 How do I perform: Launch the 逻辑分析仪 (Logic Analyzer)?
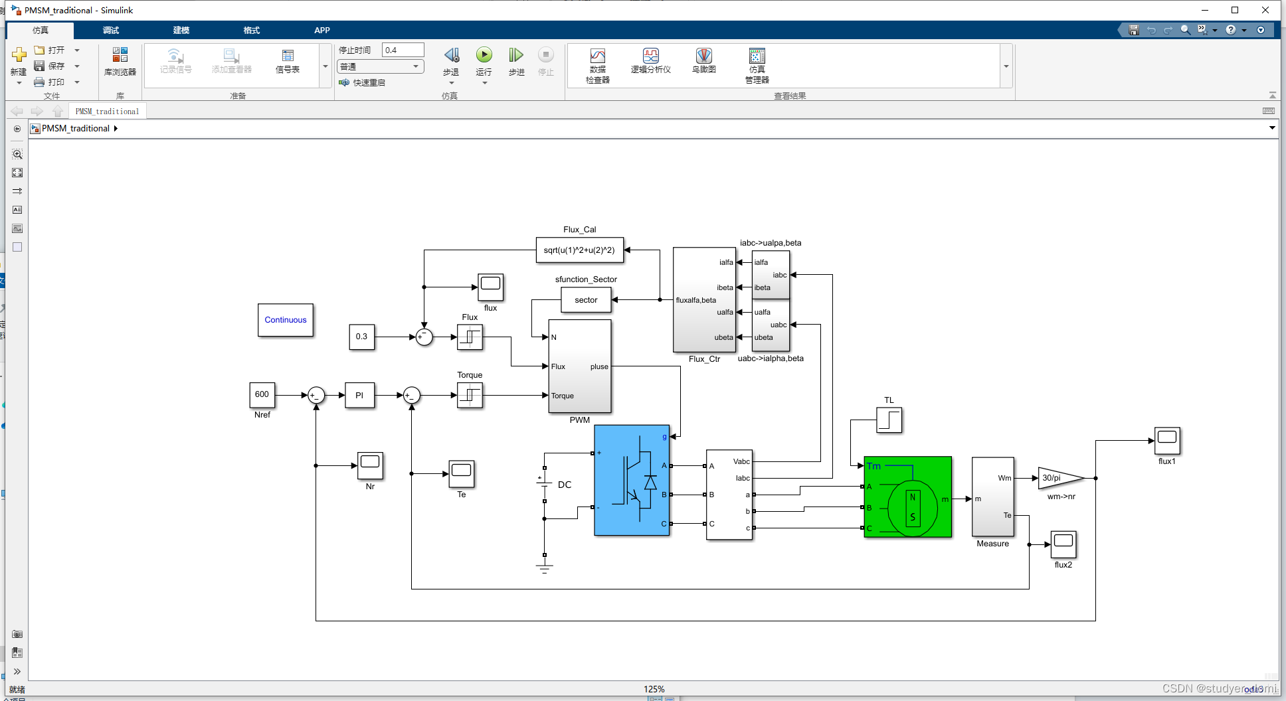pyautogui.click(x=650, y=64)
